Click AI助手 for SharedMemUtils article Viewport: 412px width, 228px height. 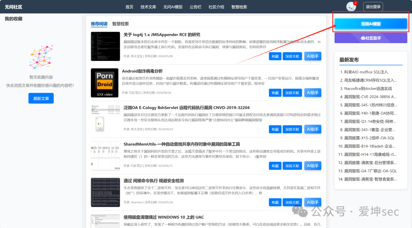(x=313, y=166)
